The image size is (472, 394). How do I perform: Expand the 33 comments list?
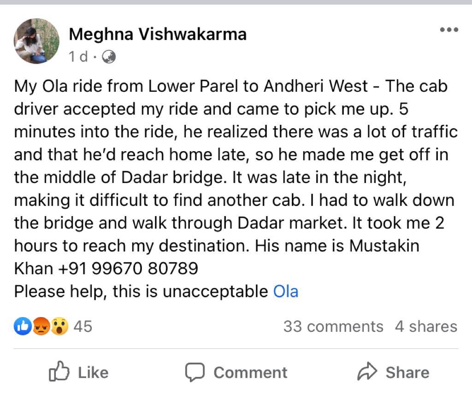click(333, 326)
